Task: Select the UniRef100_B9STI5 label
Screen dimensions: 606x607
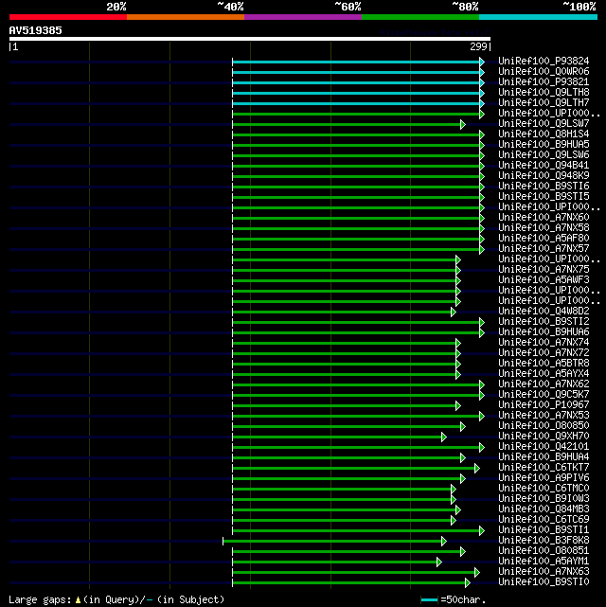Action: [544, 197]
